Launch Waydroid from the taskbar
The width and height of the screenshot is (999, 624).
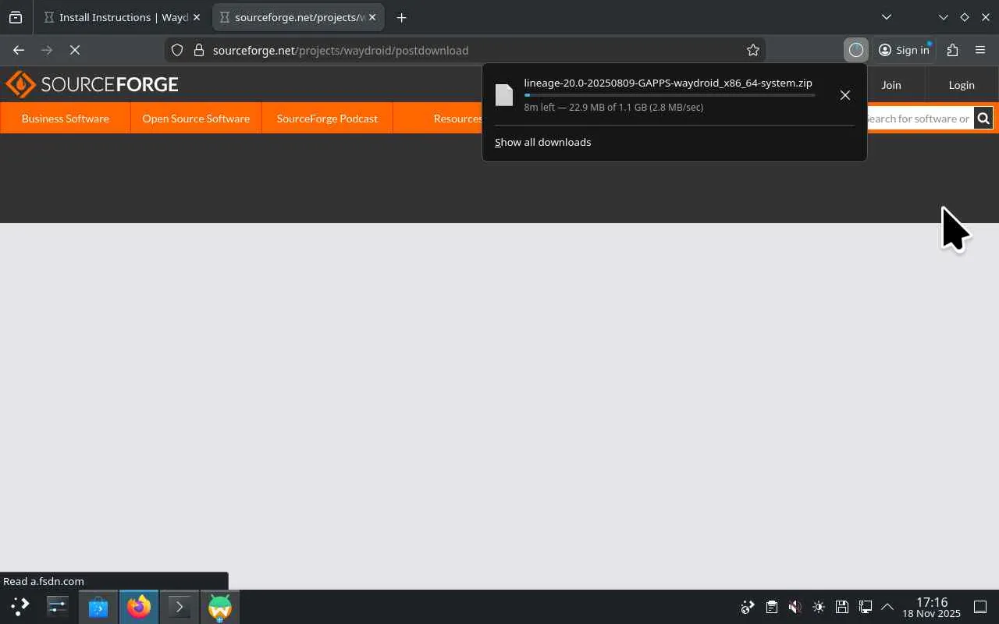220,606
